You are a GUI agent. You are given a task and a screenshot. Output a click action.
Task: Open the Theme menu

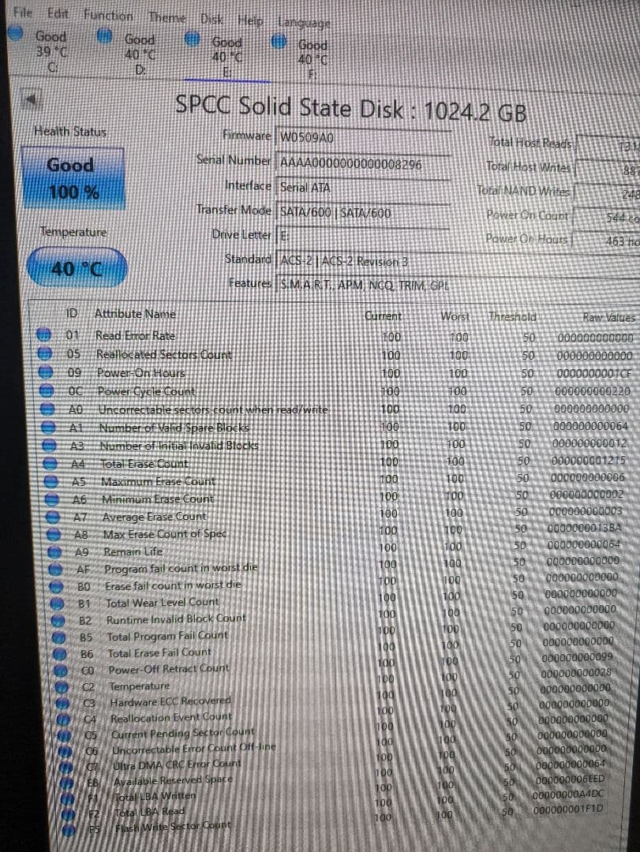click(167, 17)
